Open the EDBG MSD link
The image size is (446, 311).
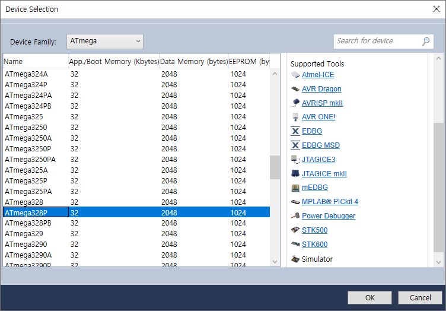(321, 145)
